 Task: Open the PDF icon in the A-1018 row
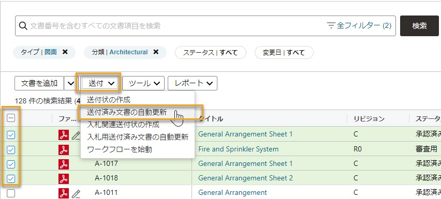(x=64, y=178)
